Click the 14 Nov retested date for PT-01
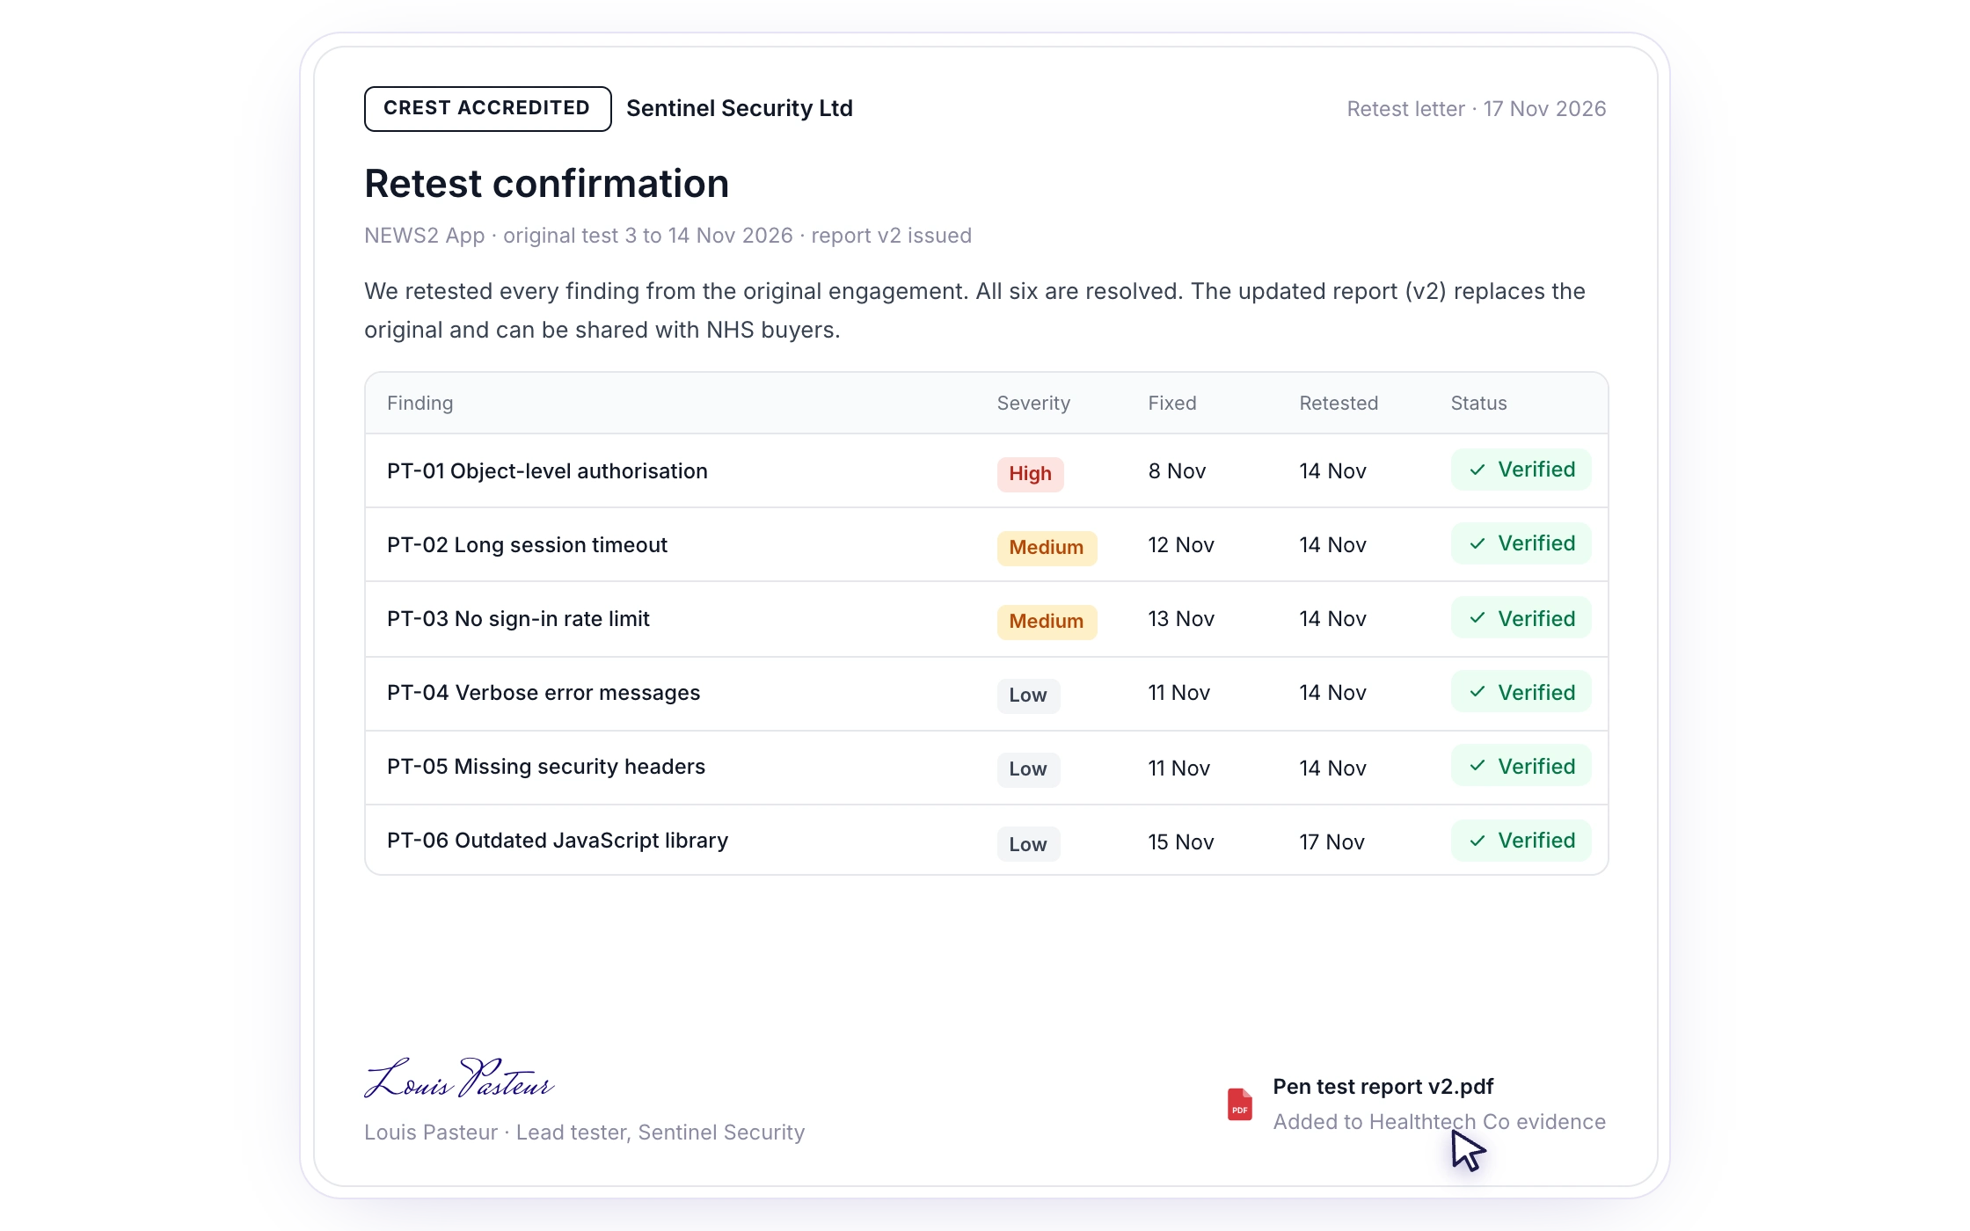The width and height of the screenshot is (1970, 1231). [1333, 471]
